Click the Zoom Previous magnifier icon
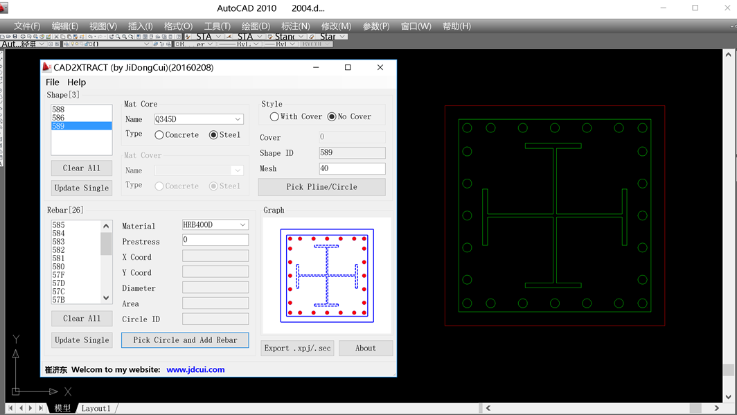Viewport: 737px width, 415px height. click(x=131, y=37)
